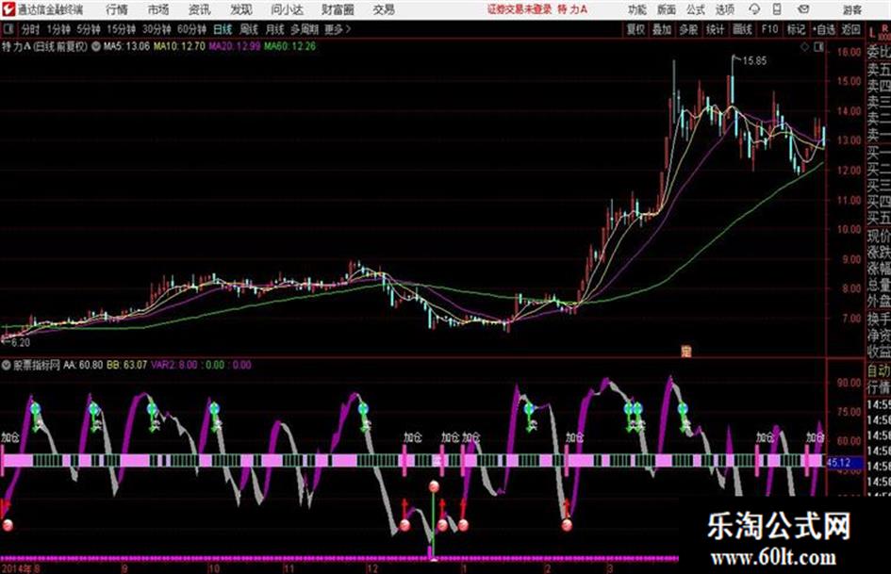Viewport: 891px width, 574px height.
Task: Click the diamond icon at chart top-right
Action: [804, 47]
